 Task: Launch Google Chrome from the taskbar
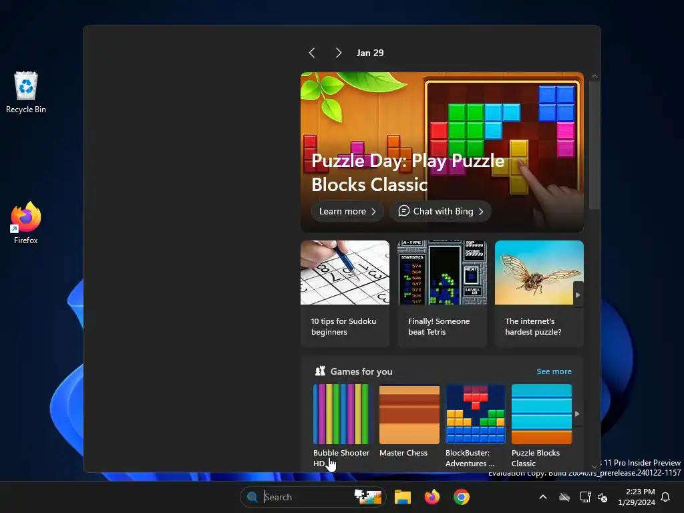462,497
